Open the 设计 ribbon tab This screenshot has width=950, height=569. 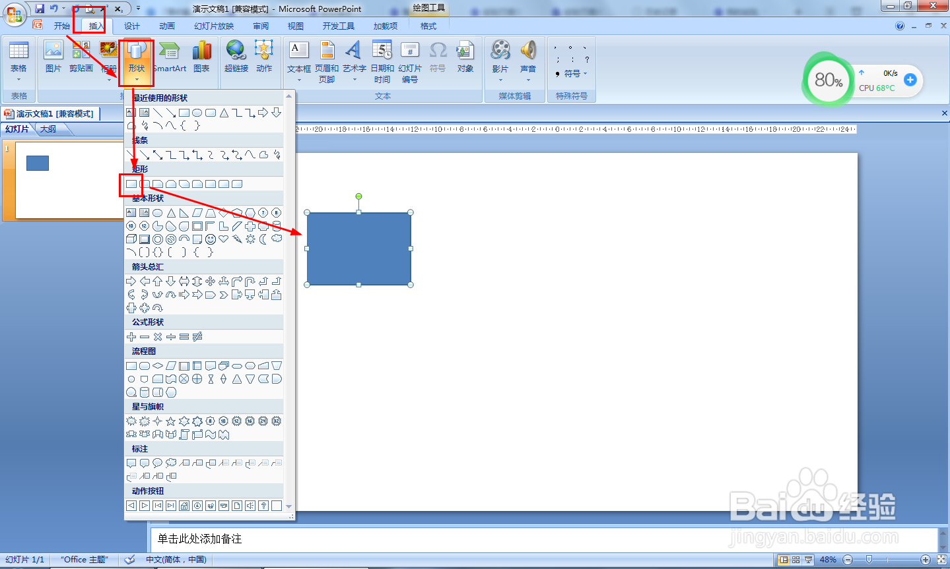132,26
